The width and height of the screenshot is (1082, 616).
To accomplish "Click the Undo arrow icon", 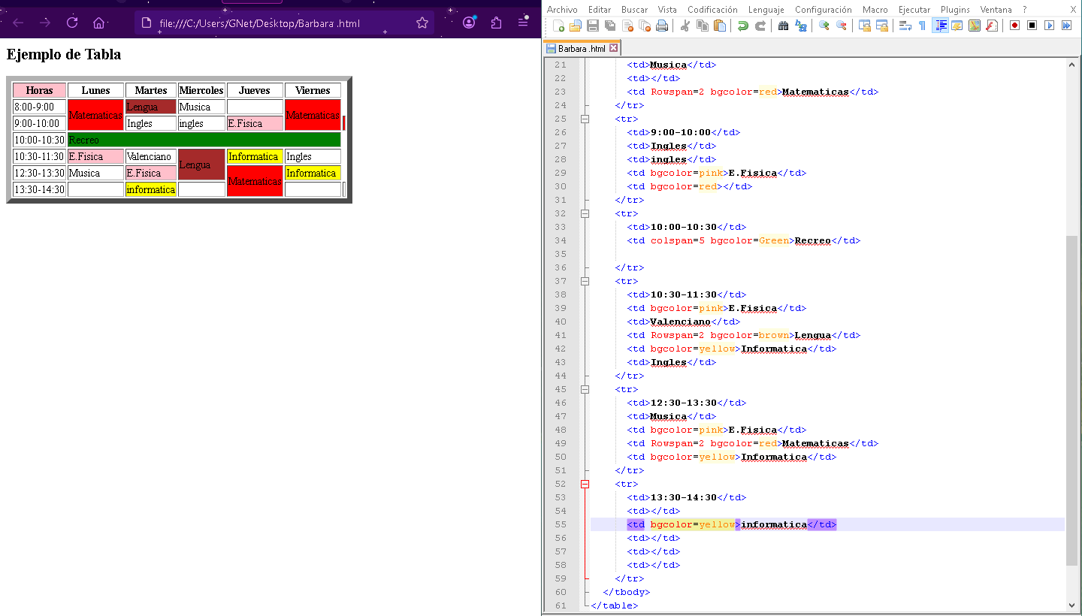I will point(742,26).
